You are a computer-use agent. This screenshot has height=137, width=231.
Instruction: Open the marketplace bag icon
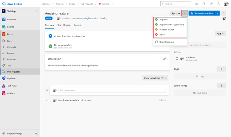204,4
